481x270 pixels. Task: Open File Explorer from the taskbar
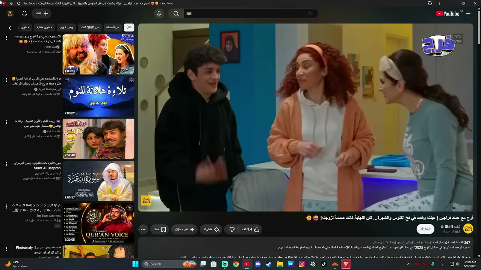point(280,264)
